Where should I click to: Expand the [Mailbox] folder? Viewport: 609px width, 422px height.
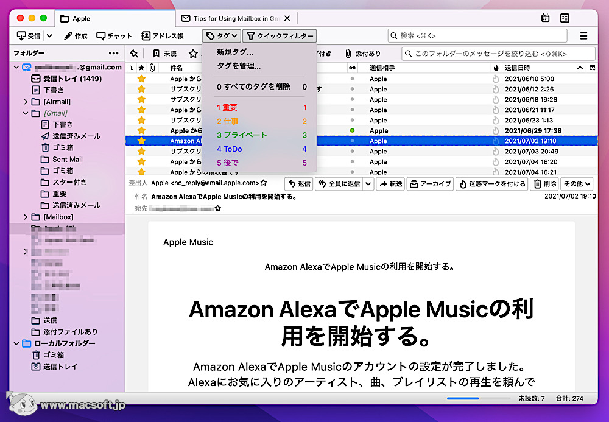[x=26, y=217]
